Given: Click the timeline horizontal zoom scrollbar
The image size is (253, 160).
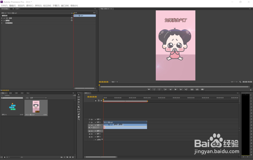Looking at the screenshot, I should click(101, 157).
